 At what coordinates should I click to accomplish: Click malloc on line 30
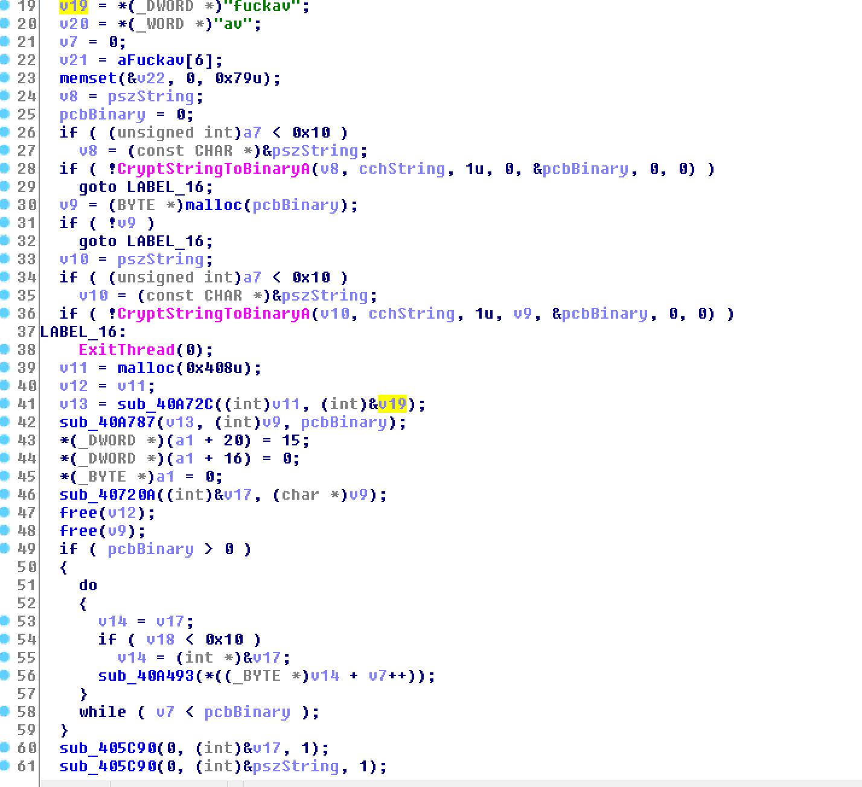point(214,205)
